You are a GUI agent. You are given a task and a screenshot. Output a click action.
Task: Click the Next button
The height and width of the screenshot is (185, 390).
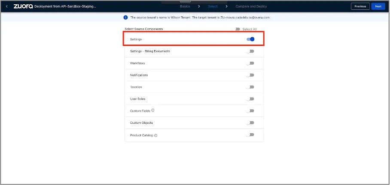(378, 6)
